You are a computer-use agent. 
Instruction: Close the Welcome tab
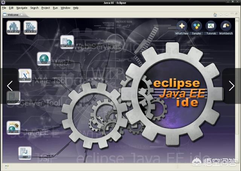22,14
